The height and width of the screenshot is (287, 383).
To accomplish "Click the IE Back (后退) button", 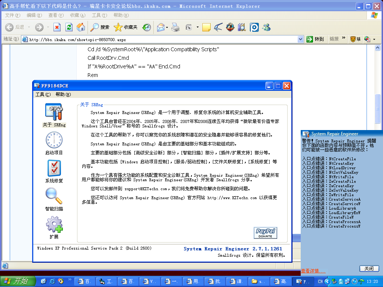I will [x=15, y=27].
